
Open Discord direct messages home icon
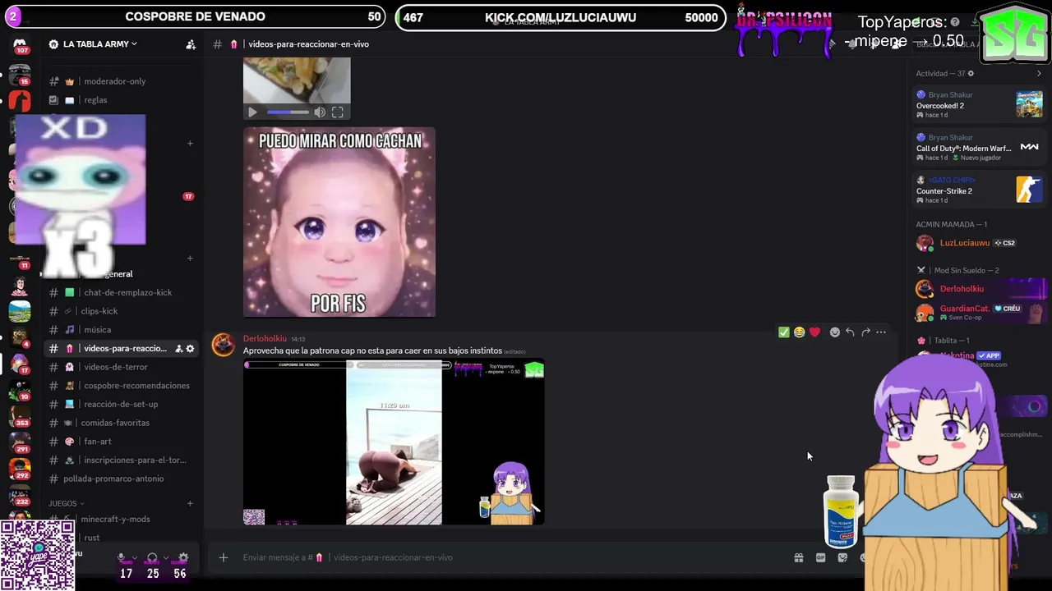point(20,44)
